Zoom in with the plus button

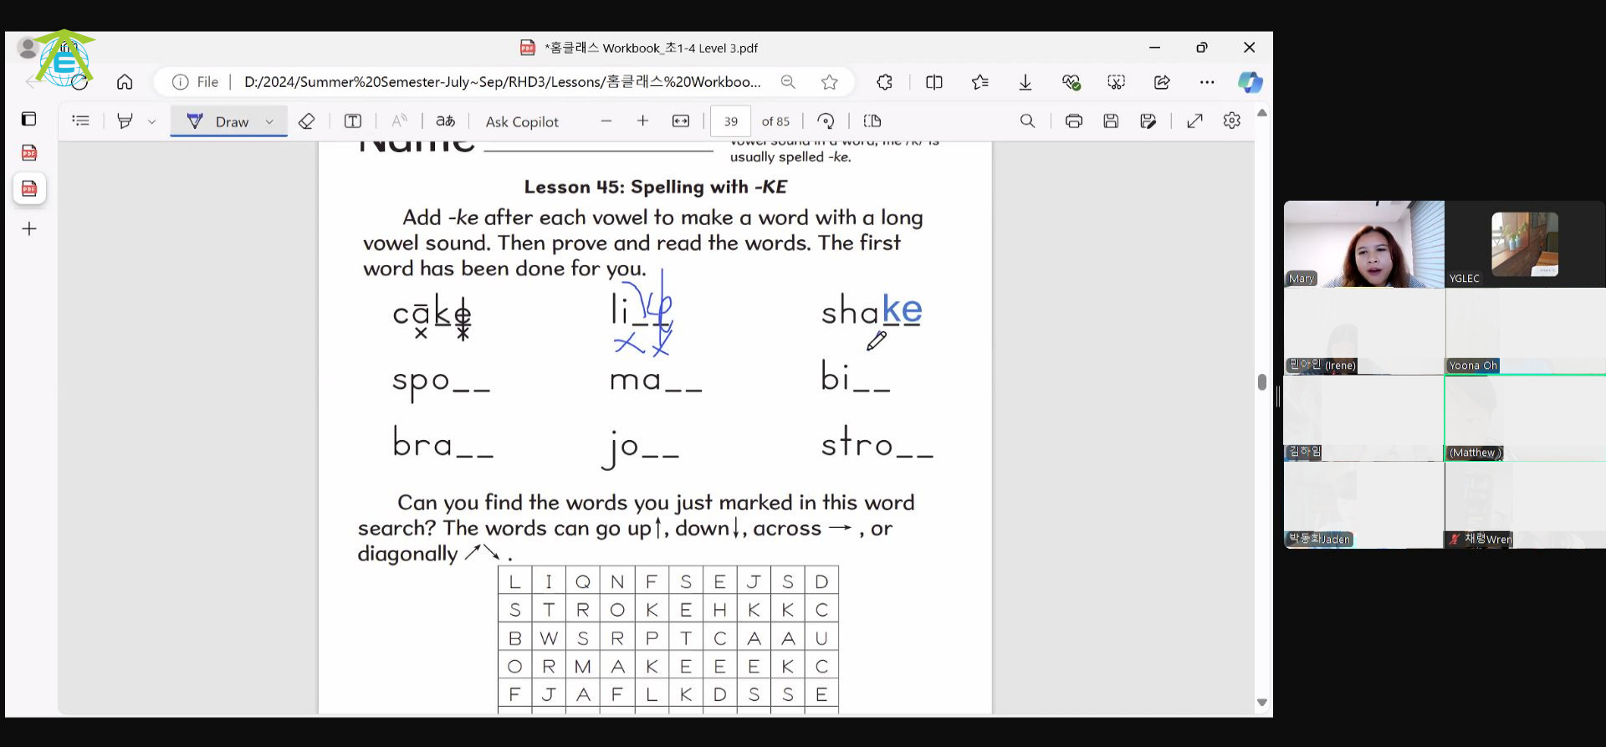642,121
